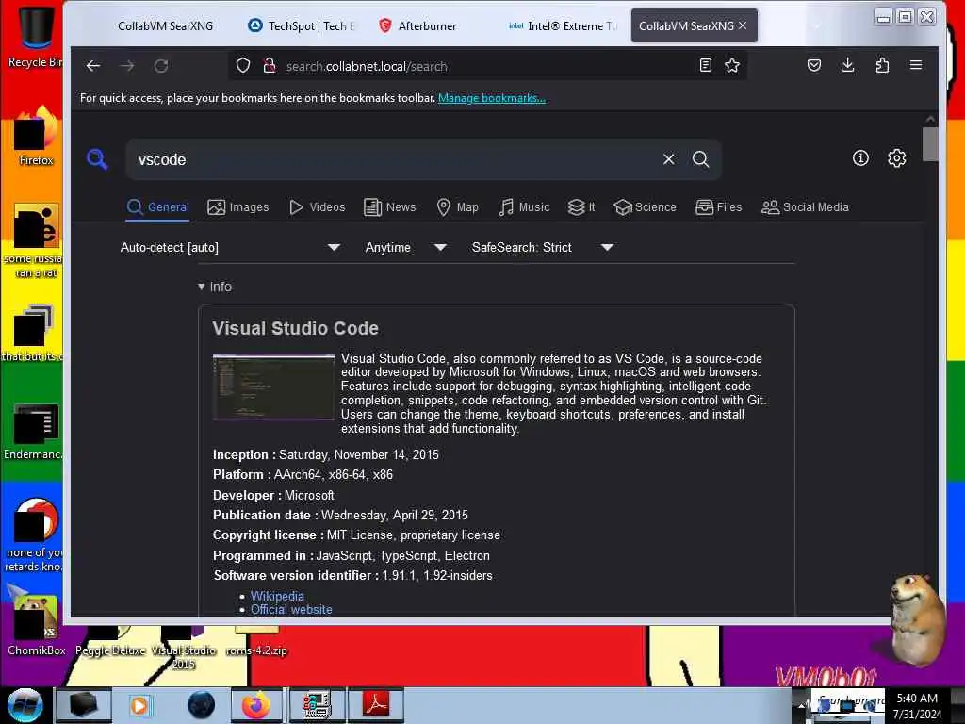The width and height of the screenshot is (965, 724).
Task: Open the Manage bookmarks link
Action: click(x=492, y=98)
